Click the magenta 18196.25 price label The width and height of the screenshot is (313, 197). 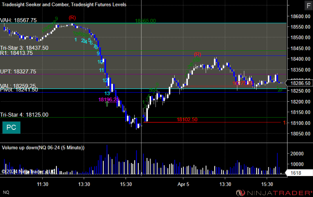pyautogui.click(x=109, y=99)
